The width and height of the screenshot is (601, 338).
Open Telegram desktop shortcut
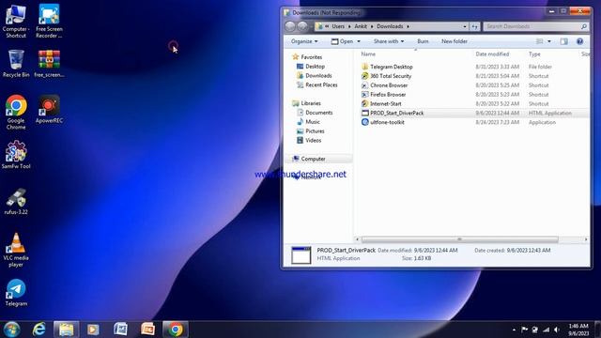click(16, 293)
